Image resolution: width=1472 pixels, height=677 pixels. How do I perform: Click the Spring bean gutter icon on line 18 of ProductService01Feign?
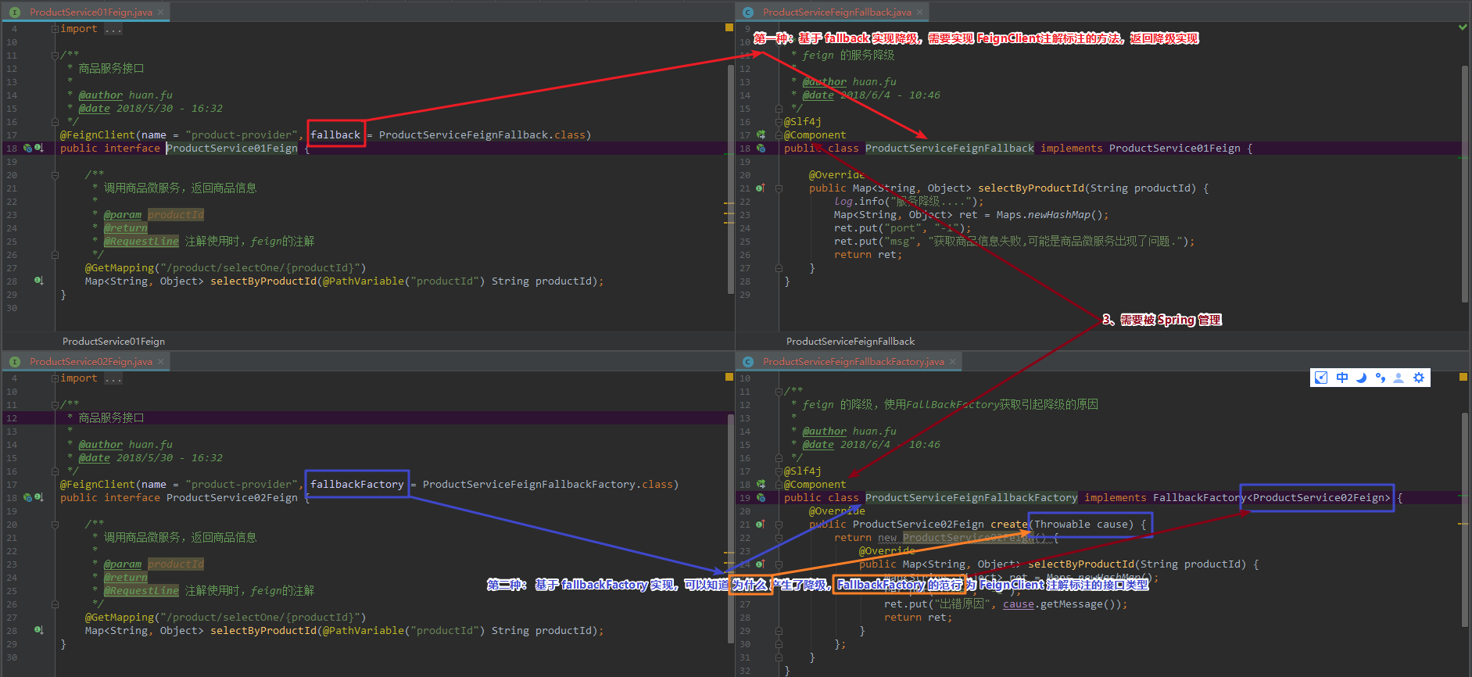(x=27, y=148)
